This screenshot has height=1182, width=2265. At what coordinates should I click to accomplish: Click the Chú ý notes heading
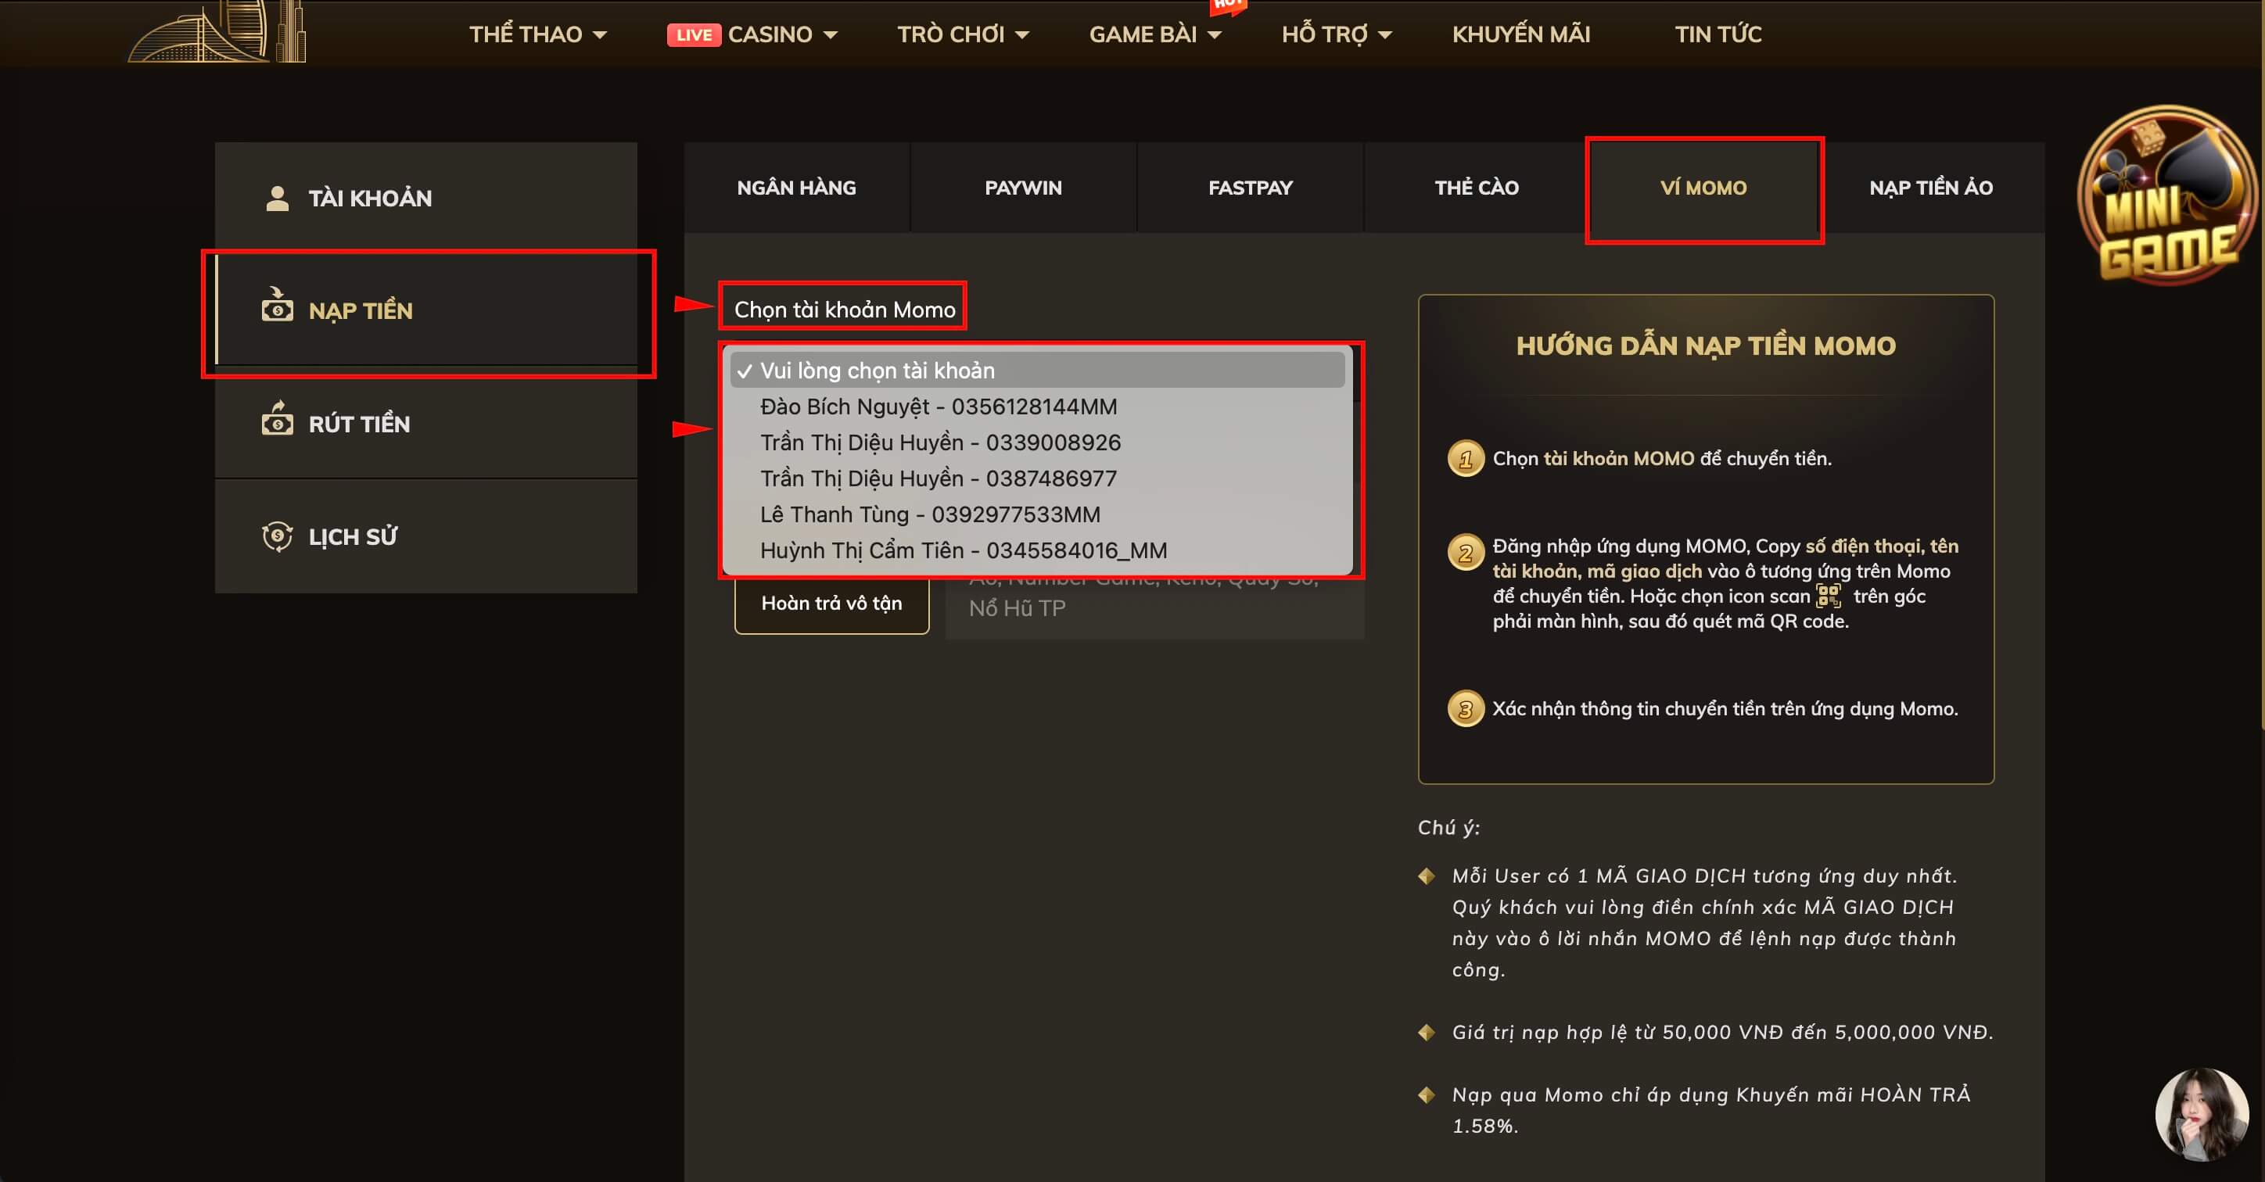pyautogui.click(x=1448, y=827)
